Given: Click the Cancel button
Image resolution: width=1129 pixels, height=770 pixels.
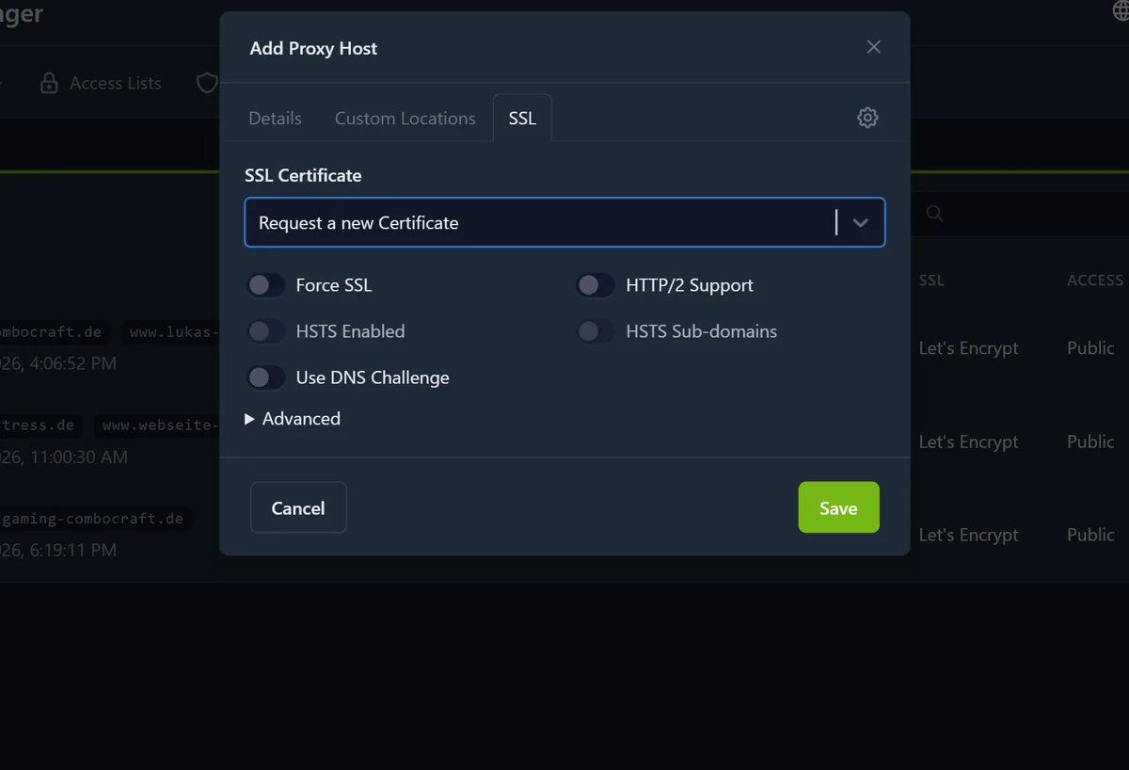Looking at the screenshot, I should [298, 507].
